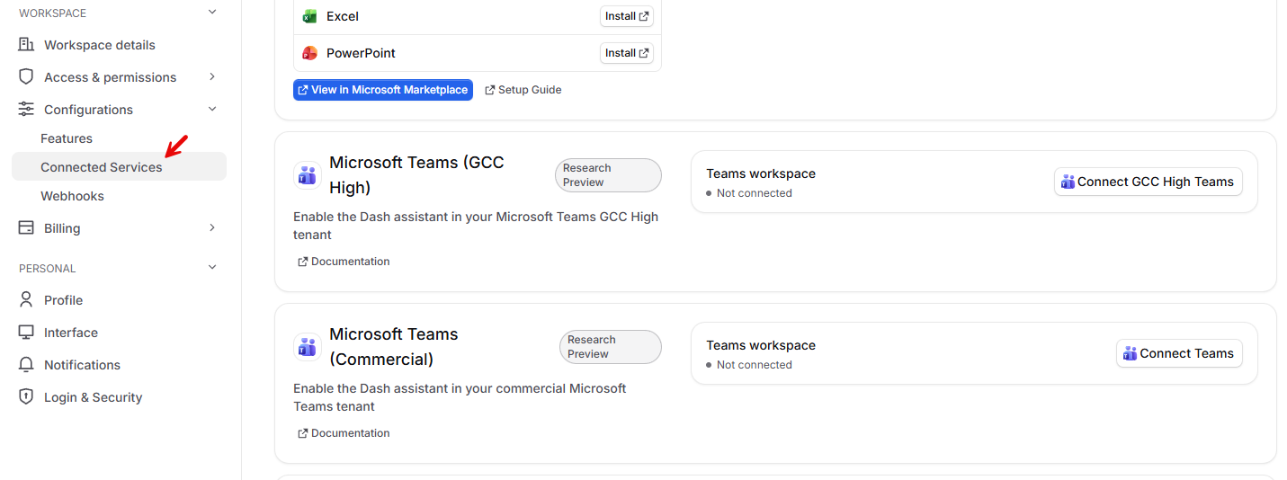Click View in Microsoft Marketplace button

click(x=383, y=90)
